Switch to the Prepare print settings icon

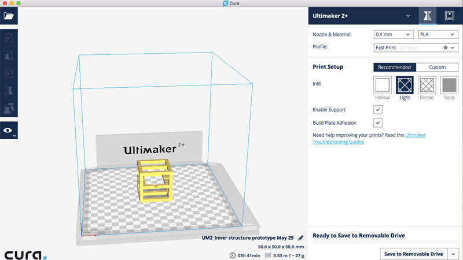point(427,16)
